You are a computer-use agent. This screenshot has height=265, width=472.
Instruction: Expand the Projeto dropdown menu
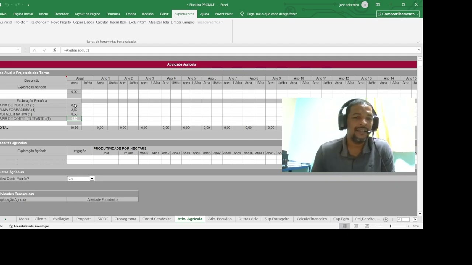[21, 22]
